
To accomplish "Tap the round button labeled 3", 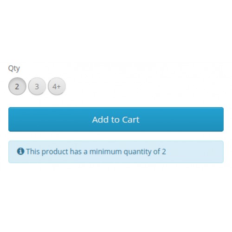I will [37, 86].
